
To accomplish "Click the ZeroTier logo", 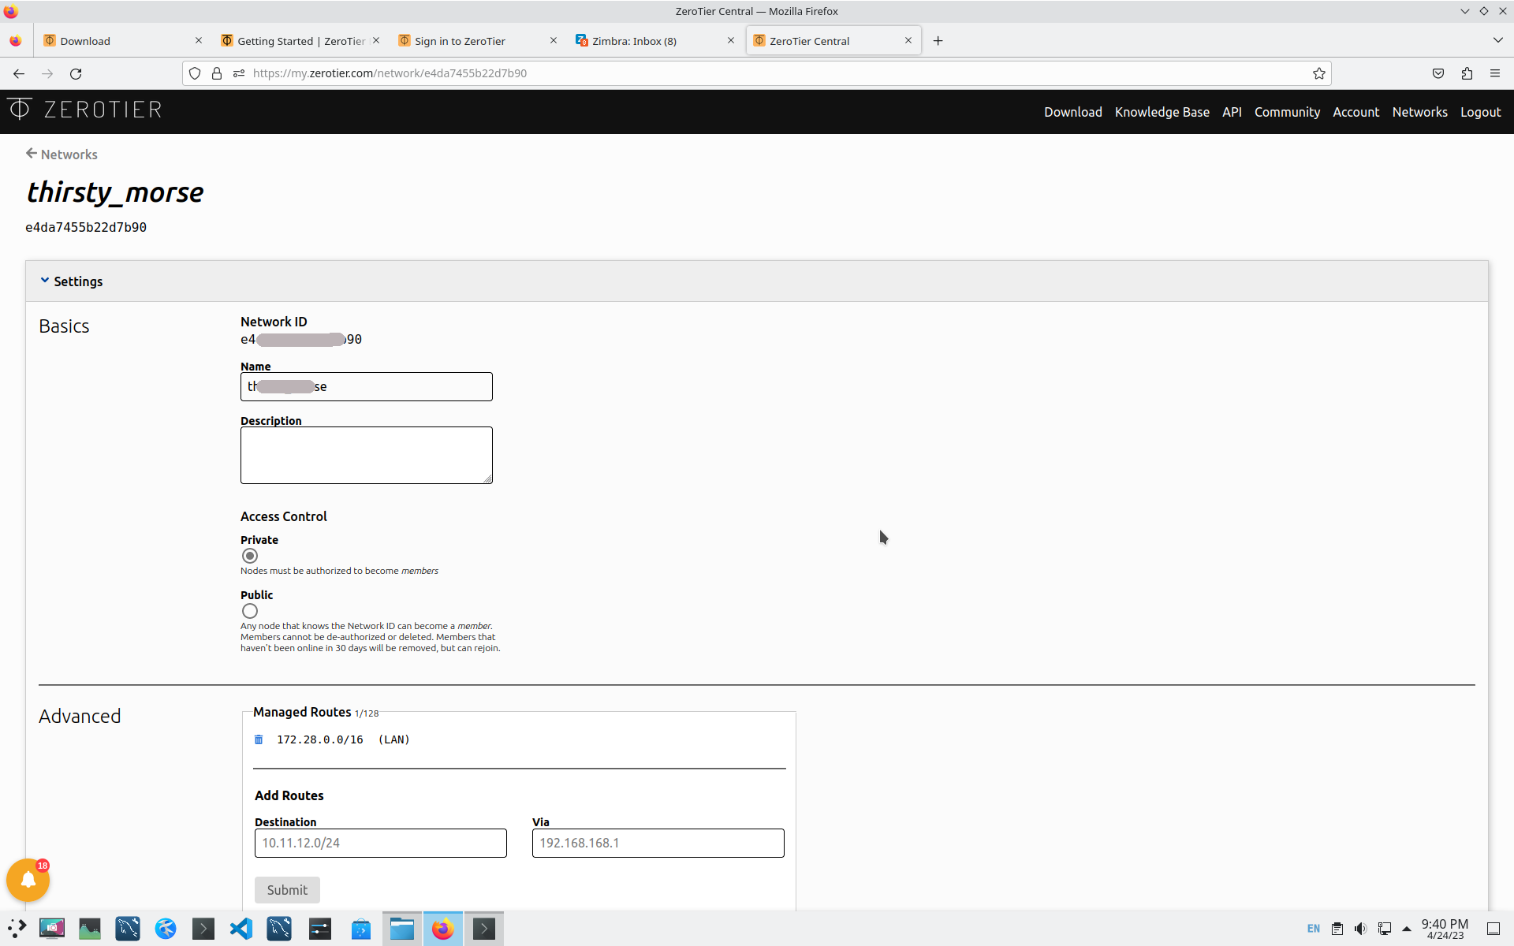I will coord(85,110).
